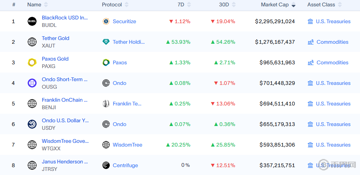Image resolution: width=360 pixels, height=175 pixels.
Task: Open Commodities asset class for Paxos Gold
Action: point(332,62)
